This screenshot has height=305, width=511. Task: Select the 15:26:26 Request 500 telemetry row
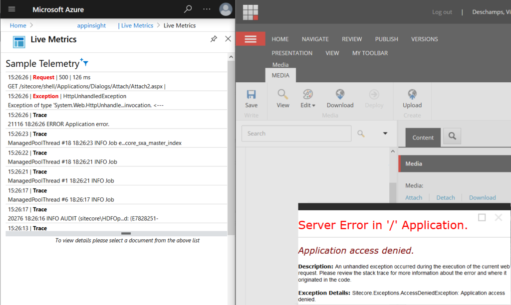(116, 82)
